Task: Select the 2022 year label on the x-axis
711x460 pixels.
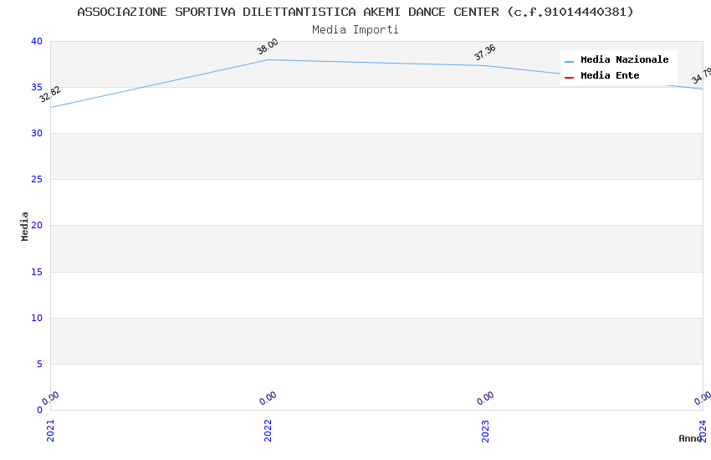Action: tap(268, 430)
